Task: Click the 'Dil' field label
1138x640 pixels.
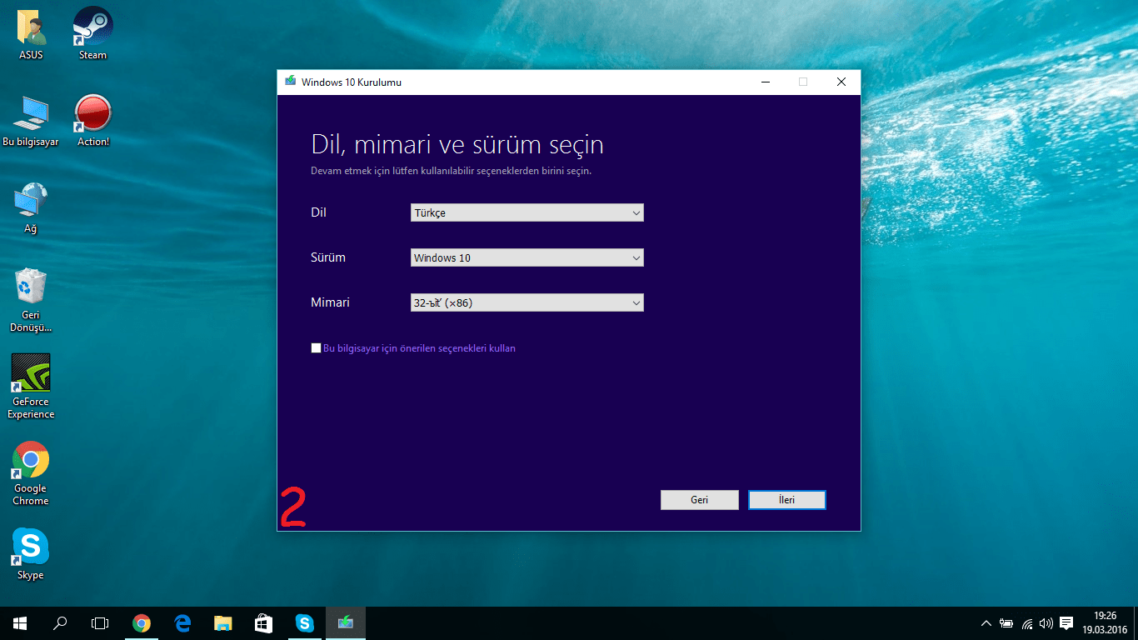Action: [318, 212]
